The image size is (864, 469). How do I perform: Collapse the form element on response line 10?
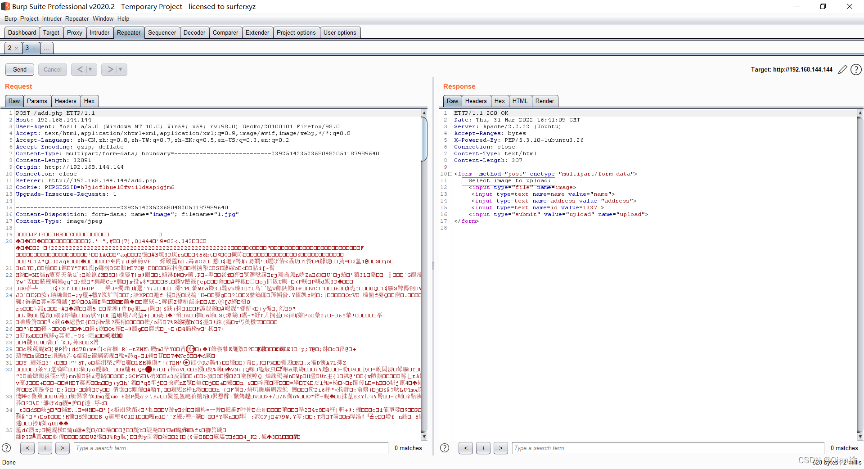point(450,174)
